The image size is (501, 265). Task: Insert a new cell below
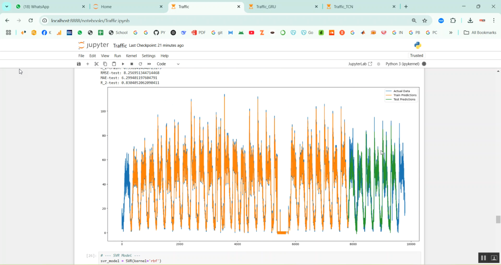[88, 64]
